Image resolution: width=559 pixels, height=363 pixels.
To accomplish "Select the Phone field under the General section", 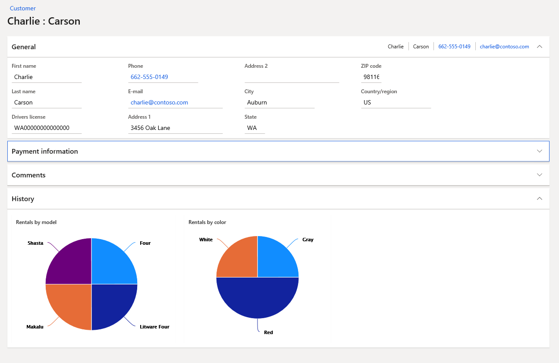I will coord(163,77).
